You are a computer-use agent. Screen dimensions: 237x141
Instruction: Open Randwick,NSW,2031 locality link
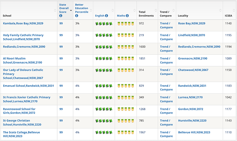click(x=192, y=86)
